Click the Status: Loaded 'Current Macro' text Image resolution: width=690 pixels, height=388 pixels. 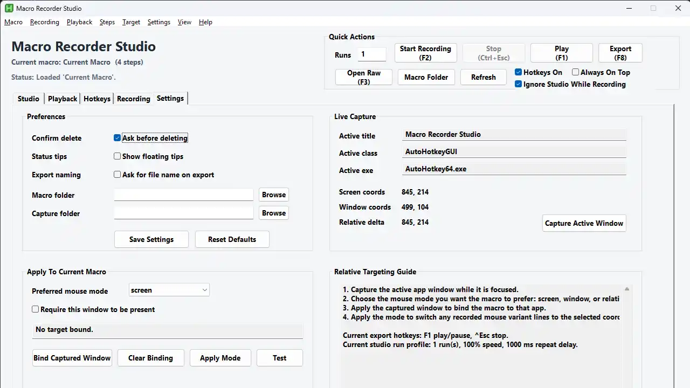click(64, 77)
